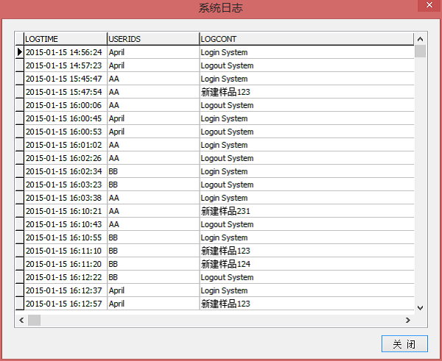Image resolution: width=442 pixels, height=361 pixels.
Task: Click the 2015-01-15 15:47:54 timestamp cell
Action: (63, 92)
